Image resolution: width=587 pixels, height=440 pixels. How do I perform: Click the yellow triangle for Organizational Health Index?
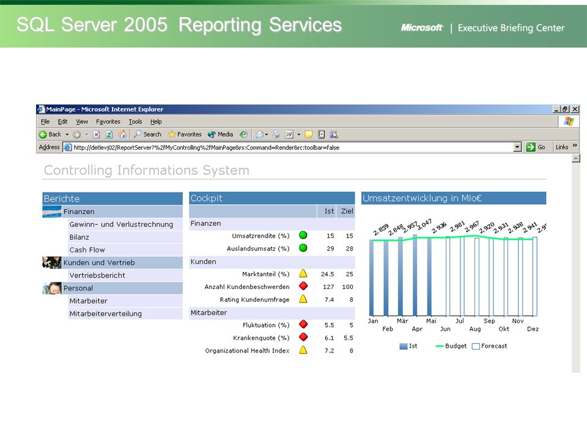click(303, 350)
